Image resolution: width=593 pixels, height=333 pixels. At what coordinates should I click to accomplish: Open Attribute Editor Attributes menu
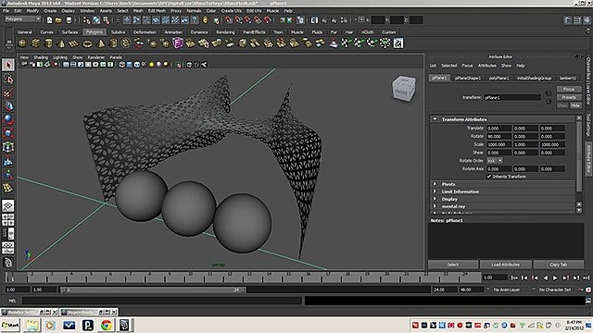487,66
